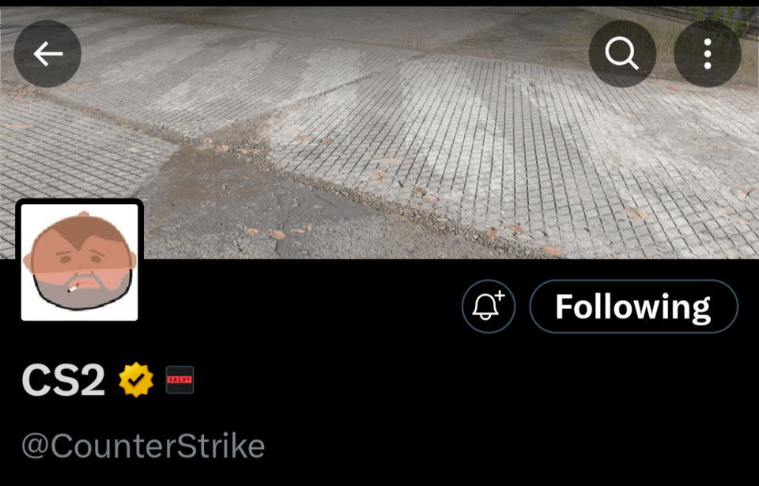View the CS2 profile picture
The height and width of the screenshot is (486, 759).
[x=79, y=262]
